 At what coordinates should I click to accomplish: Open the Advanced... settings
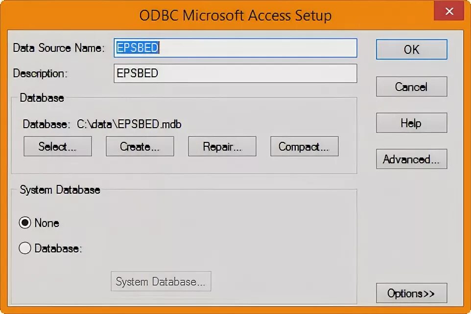pyautogui.click(x=412, y=159)
